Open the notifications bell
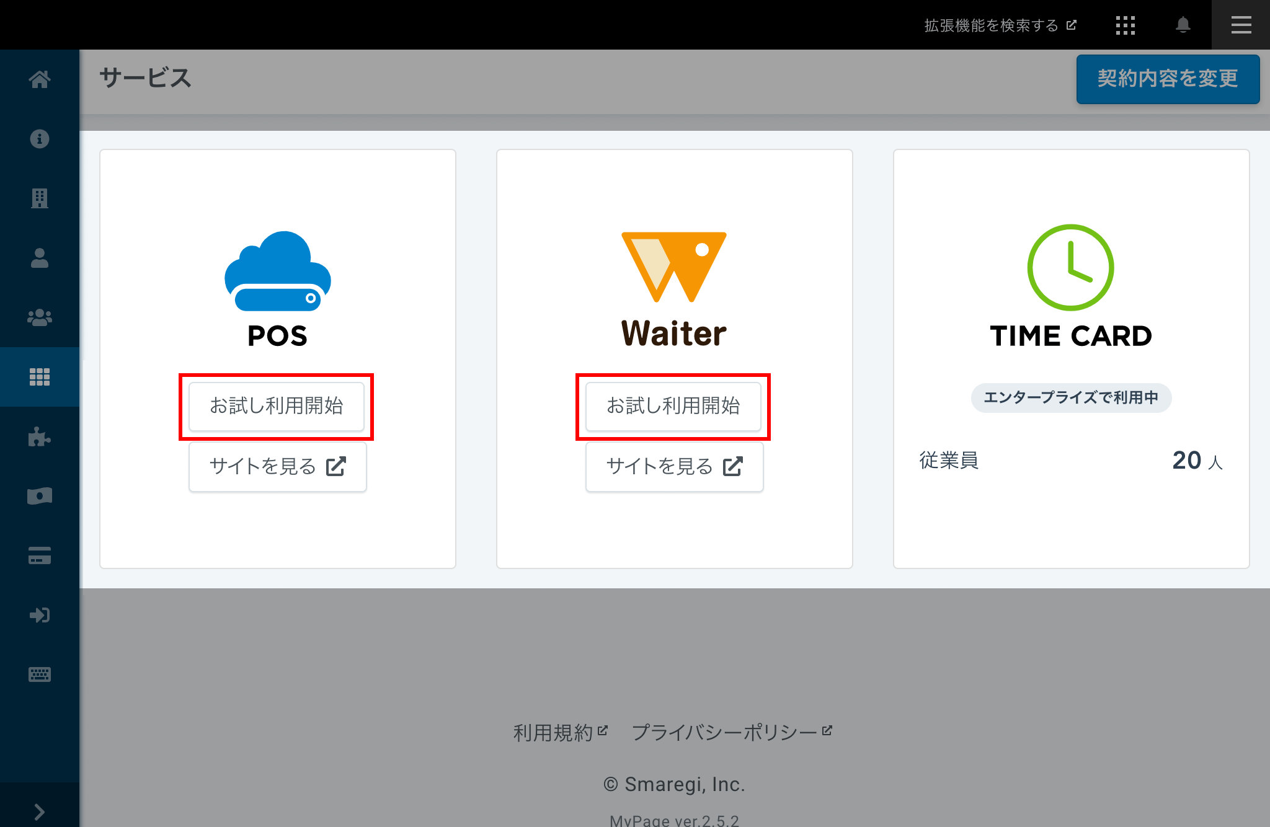This screenshot has width=1270, height=827. (1183, 25)
